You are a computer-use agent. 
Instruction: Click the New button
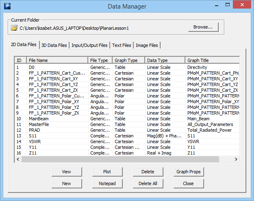pyautogui.click(x=67, y=183)
